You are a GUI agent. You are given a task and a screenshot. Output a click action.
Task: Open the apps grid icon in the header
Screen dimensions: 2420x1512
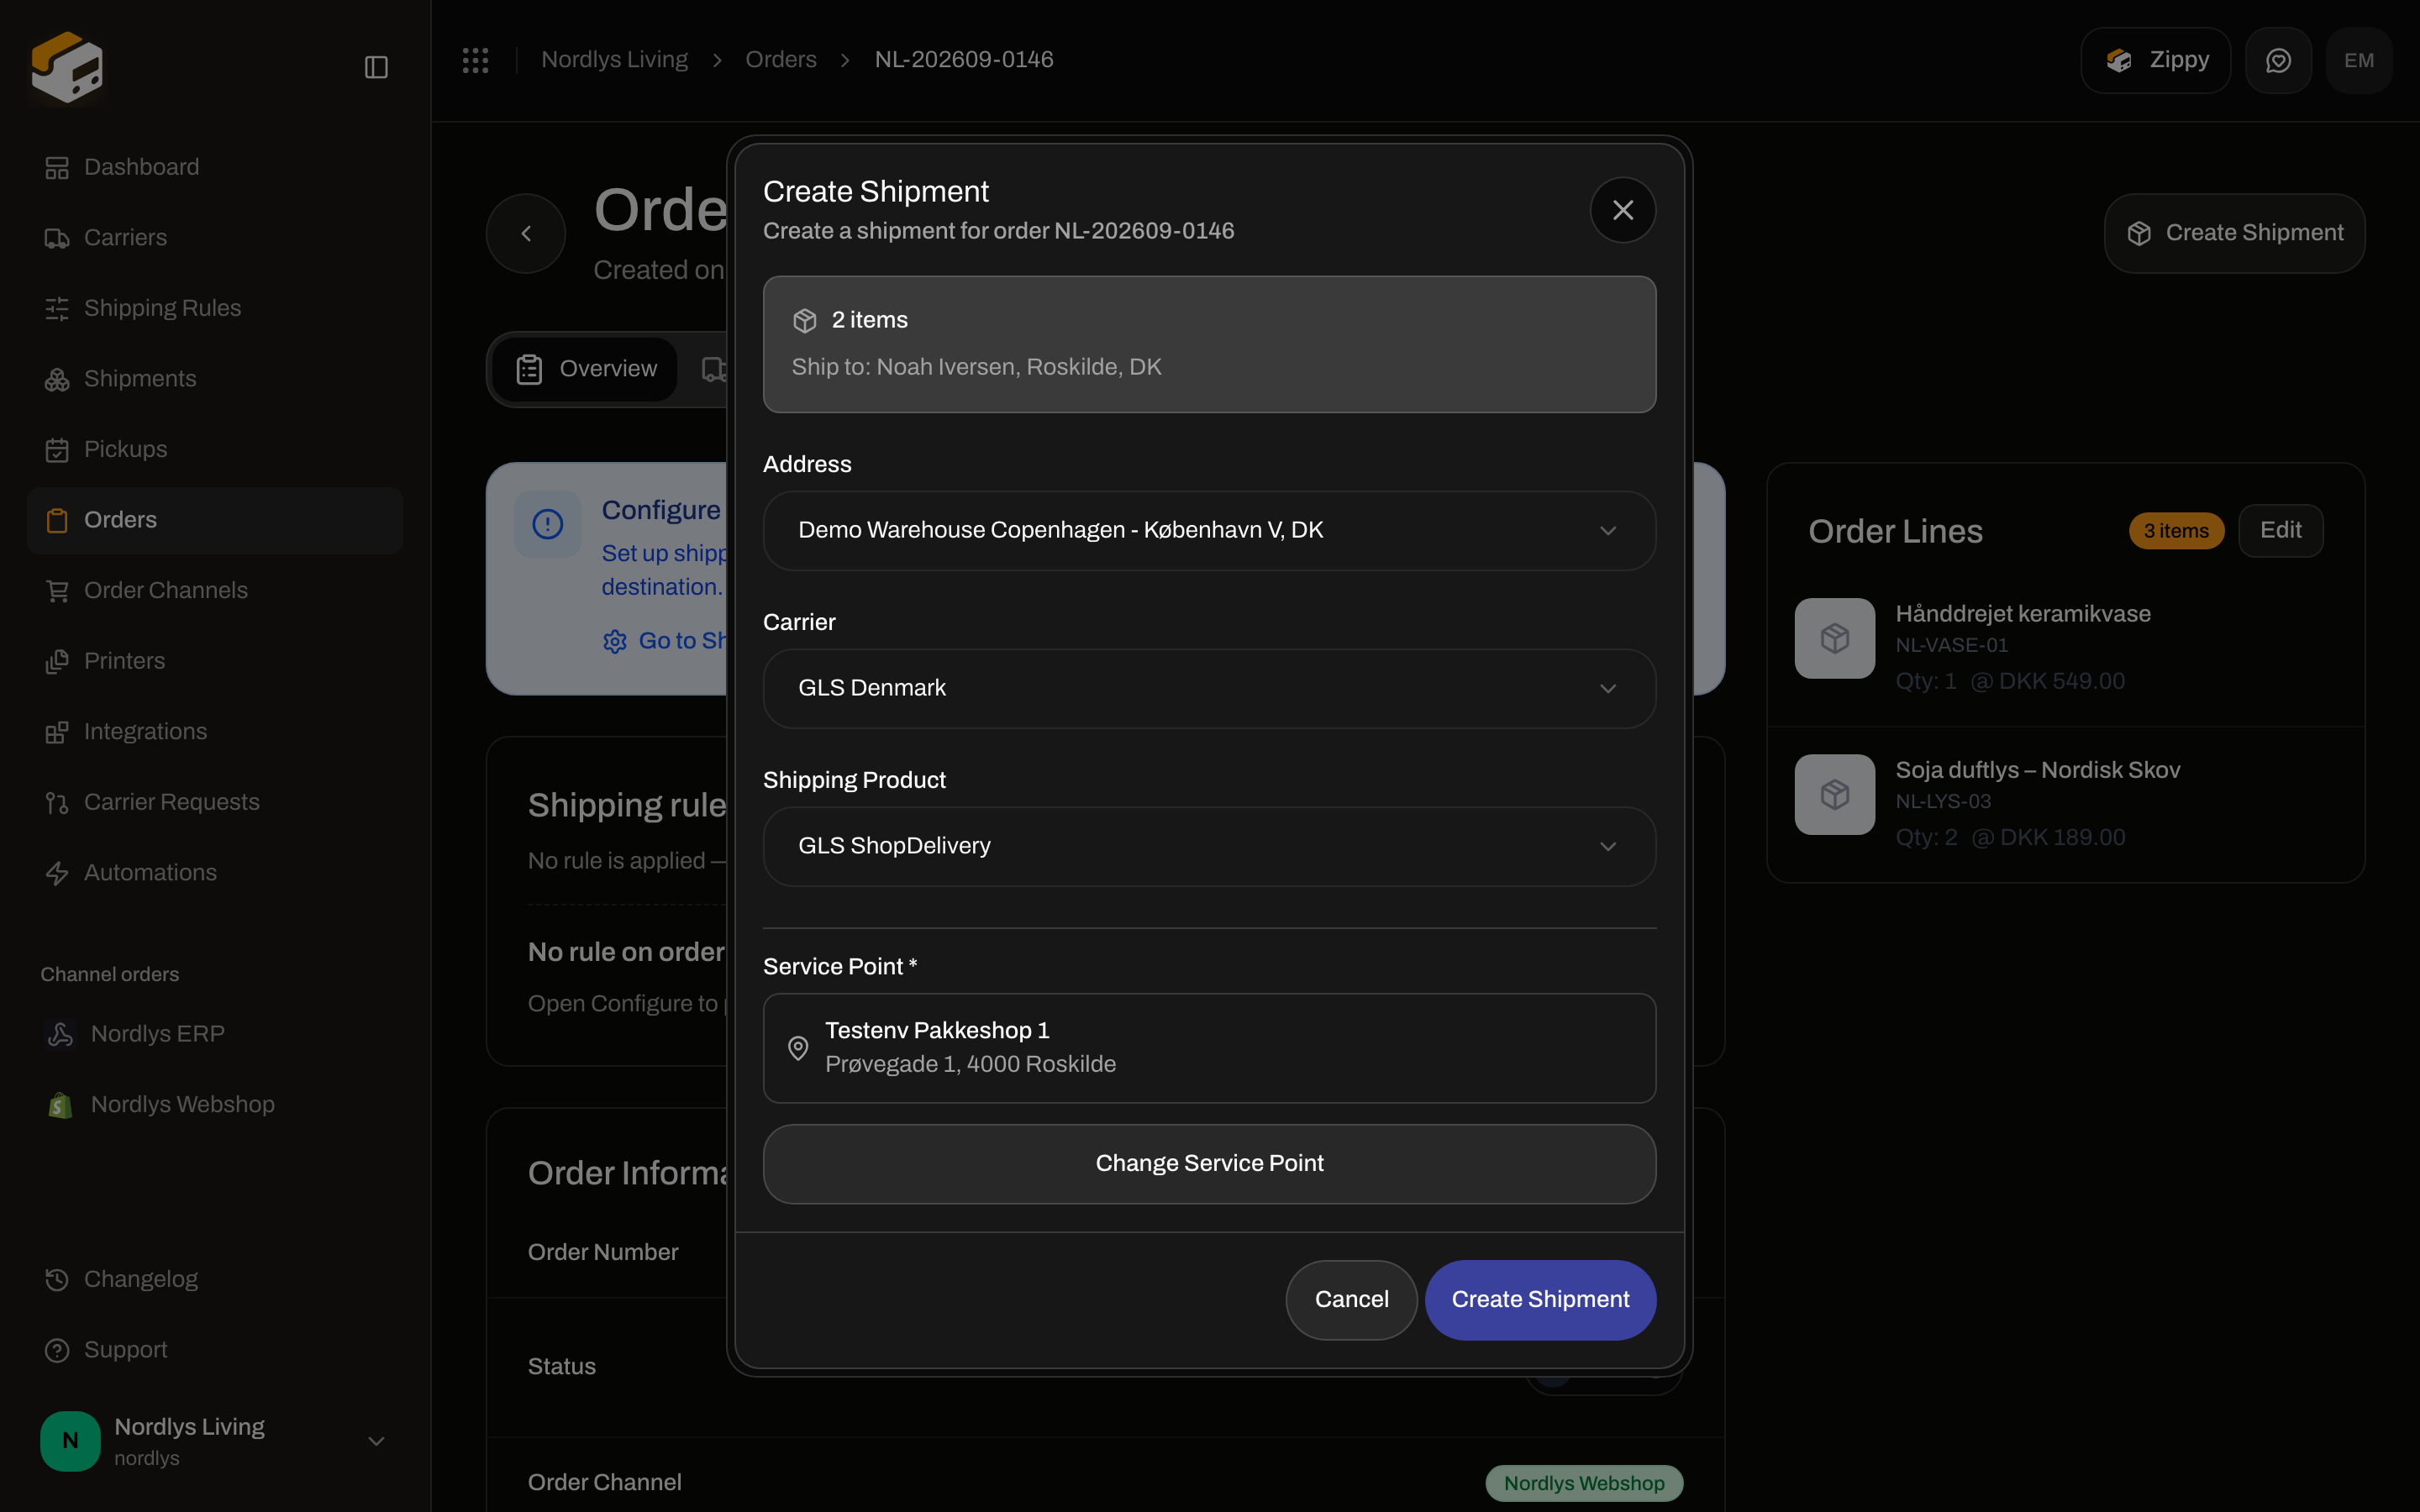tap(476, 60)
